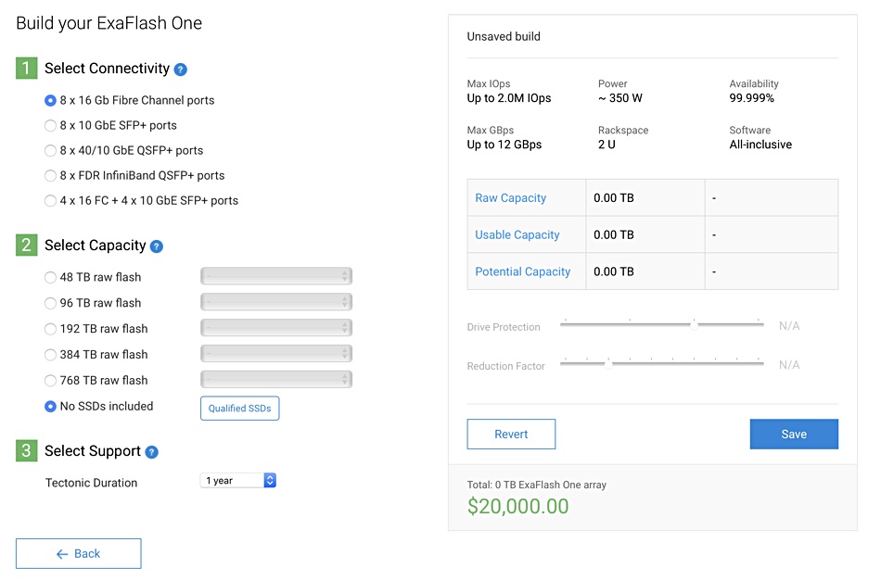The height and width of the screenshot is (580, 881).
Task: Open dropdown beside 192 TB raw flash
Action: [276, 328]
